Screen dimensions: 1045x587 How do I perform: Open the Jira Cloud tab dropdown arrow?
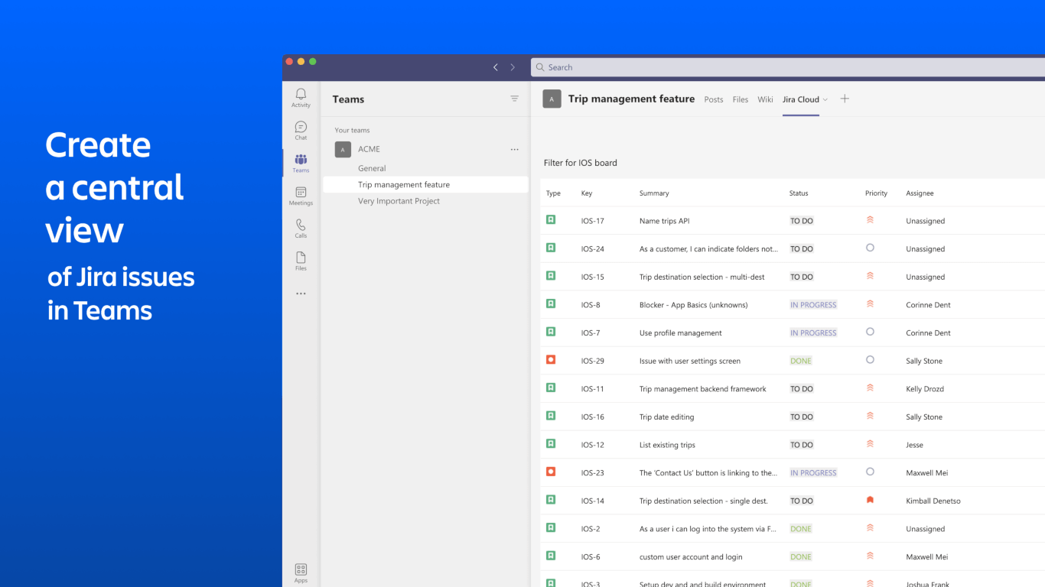(x=825, y=100)
